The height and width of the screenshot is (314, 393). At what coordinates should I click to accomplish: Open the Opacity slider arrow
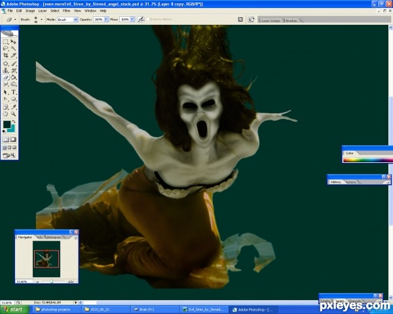pos(106,19)
